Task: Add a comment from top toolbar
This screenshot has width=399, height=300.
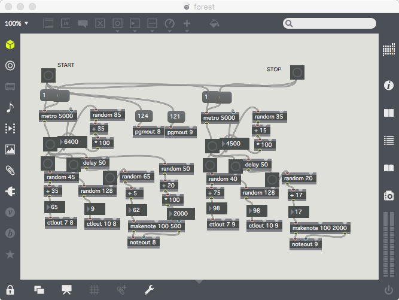Action: [x=83, y=24]
